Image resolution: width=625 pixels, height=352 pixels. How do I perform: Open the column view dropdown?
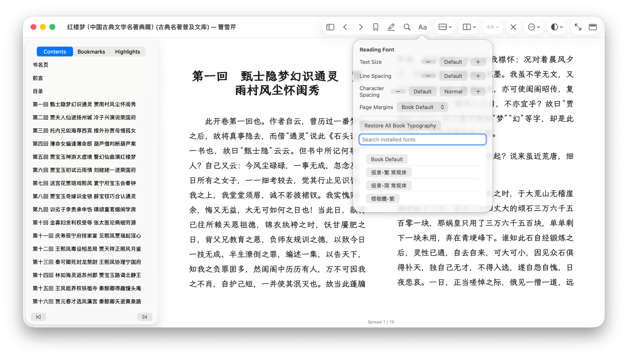469,27
